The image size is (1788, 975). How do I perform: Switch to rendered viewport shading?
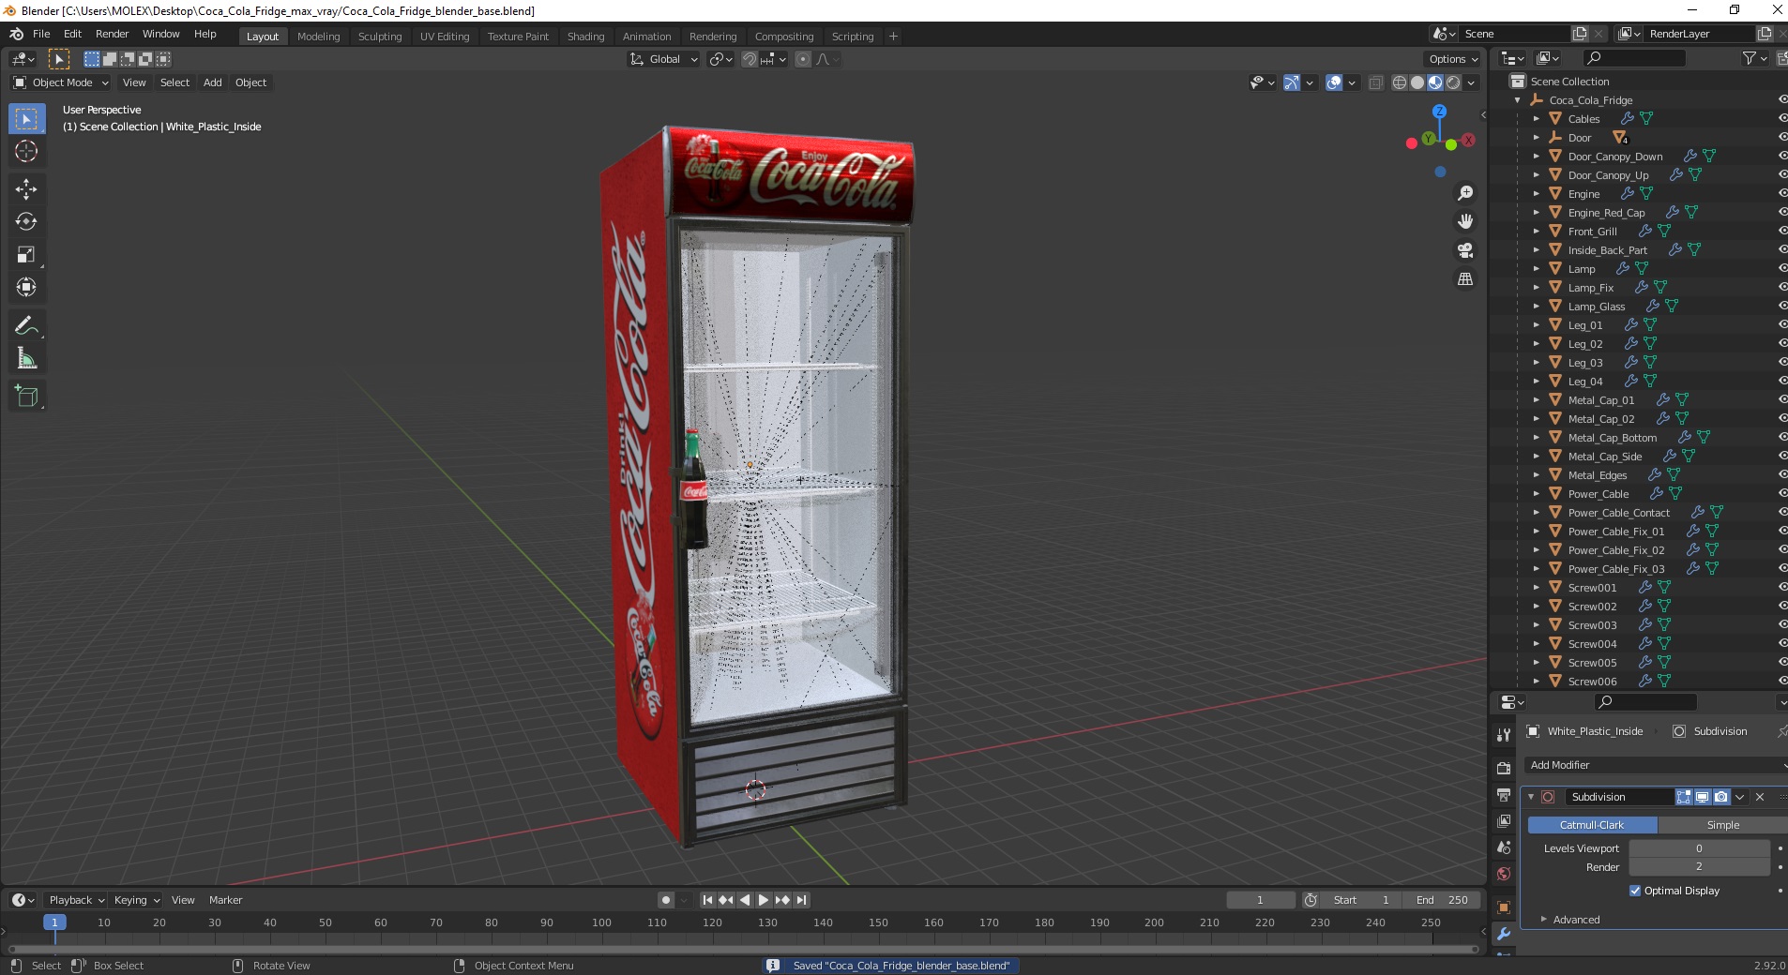click(x=1453, y=82)
